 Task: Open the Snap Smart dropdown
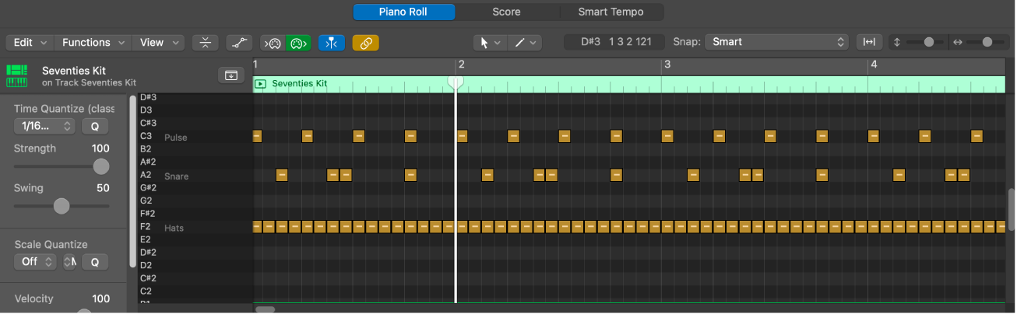pos(776,42)
